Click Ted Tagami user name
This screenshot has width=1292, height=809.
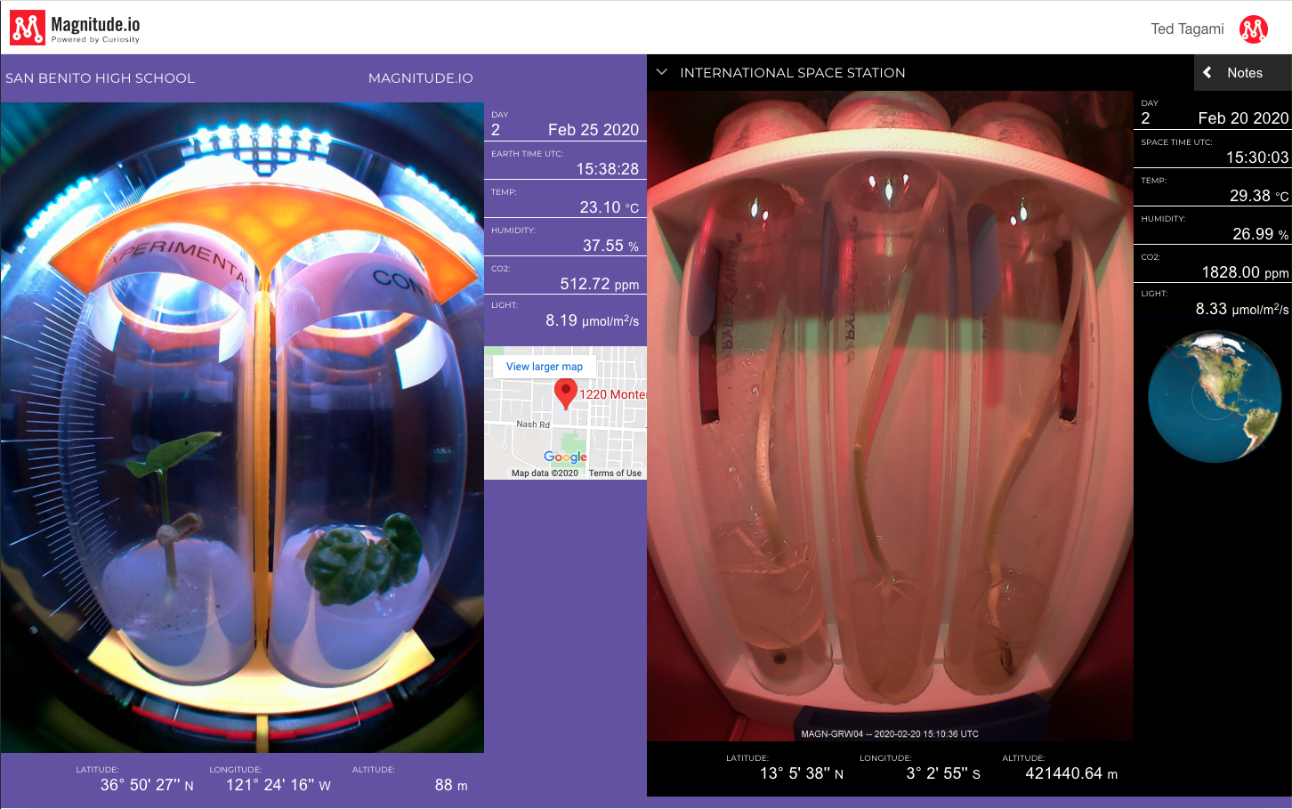(1187, 29)
